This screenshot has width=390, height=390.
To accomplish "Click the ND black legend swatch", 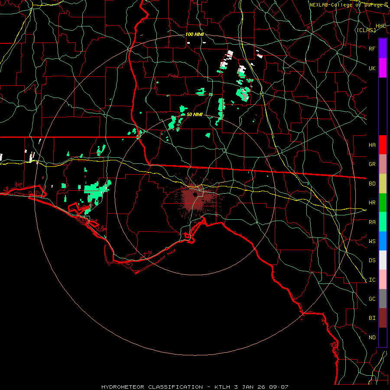I will [x=383, y=337].
